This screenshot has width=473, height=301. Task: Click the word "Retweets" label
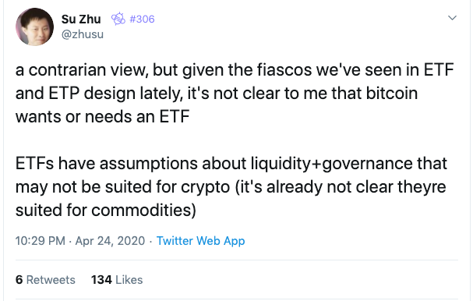pyautogui.click(x=51, y=280)
